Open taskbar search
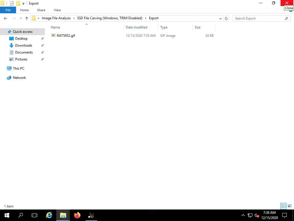 point(21,215)
